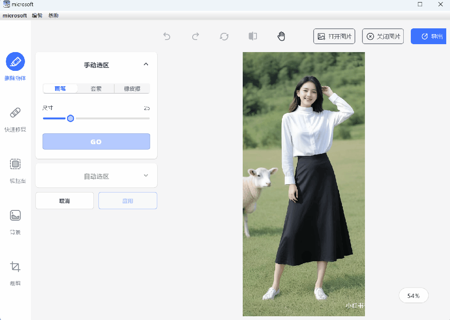Switch to 橡皮擦 eraser mode

point(132,88)
